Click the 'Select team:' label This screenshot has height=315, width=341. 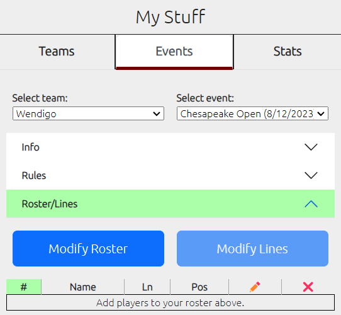tap(40, 98)
